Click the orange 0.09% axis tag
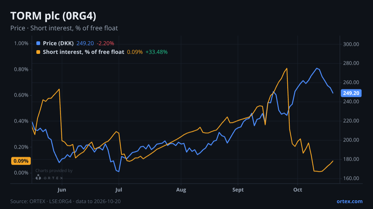This screenshot has height=209, width=373. [x=21, y=161]
